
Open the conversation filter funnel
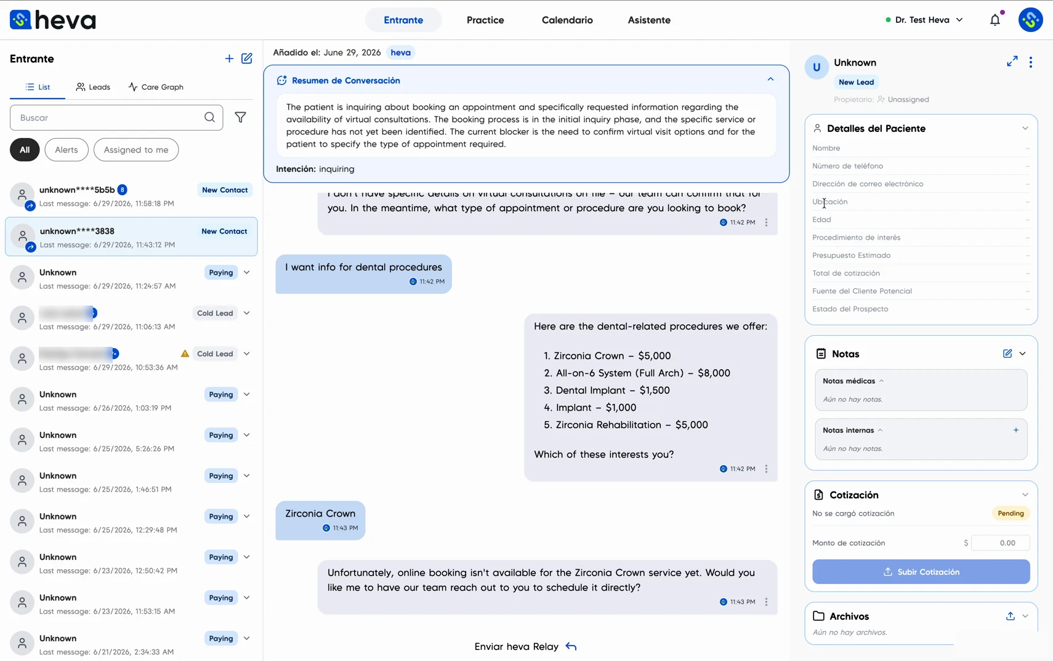point(241,117)
